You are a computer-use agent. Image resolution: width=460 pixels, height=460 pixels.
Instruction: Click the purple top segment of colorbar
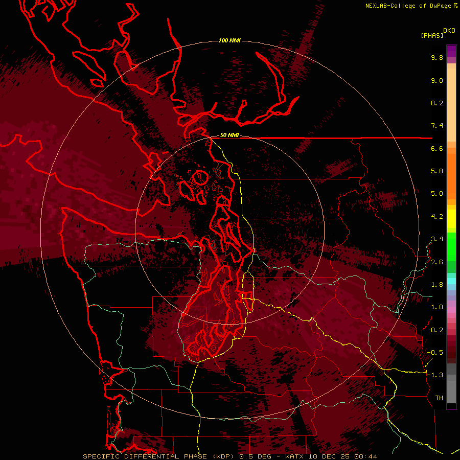[x=451, y=51]
